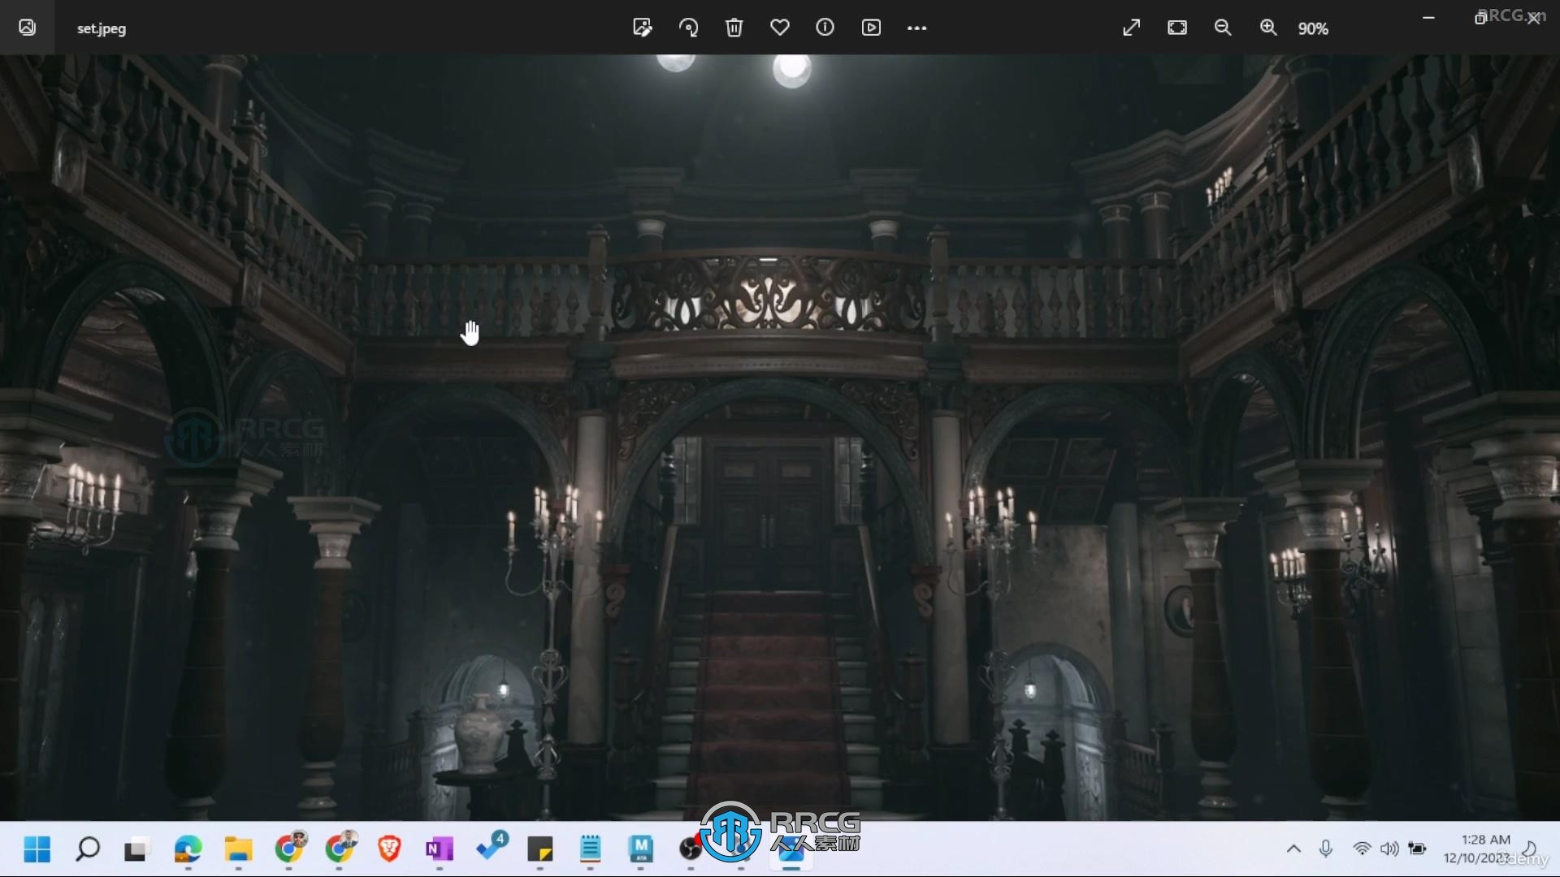
Task: Minimize the Photos window
Action: click(x=1428, y=18)
